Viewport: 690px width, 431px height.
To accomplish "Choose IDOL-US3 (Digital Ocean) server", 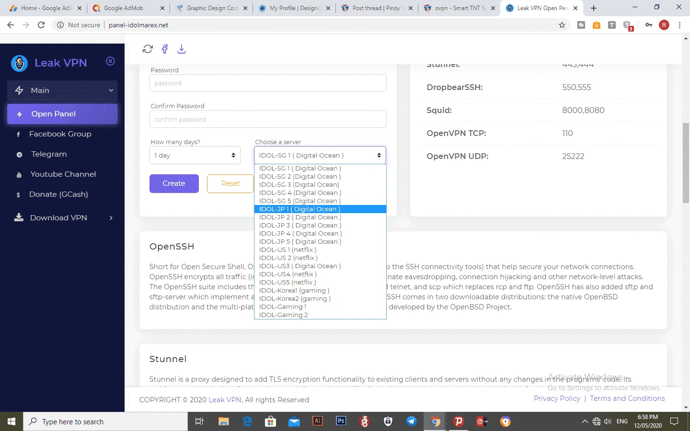I will 320,266.
